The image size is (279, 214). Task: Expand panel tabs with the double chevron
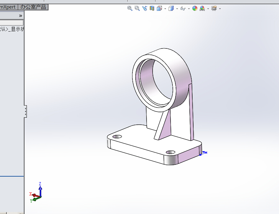tap(20, 16)
